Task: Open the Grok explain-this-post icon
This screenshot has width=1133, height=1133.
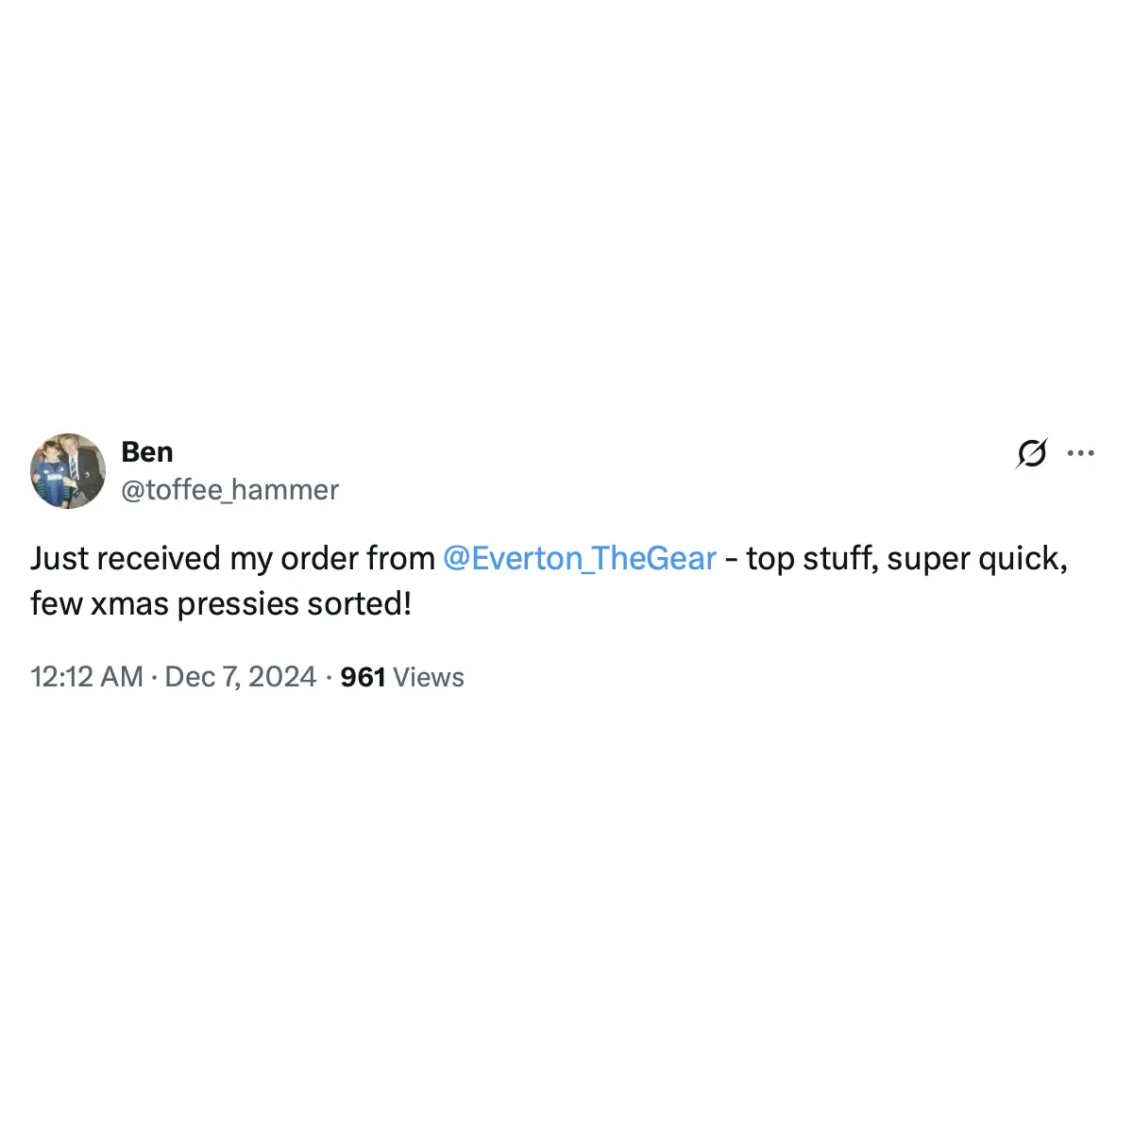Action: click(1031, 454)
